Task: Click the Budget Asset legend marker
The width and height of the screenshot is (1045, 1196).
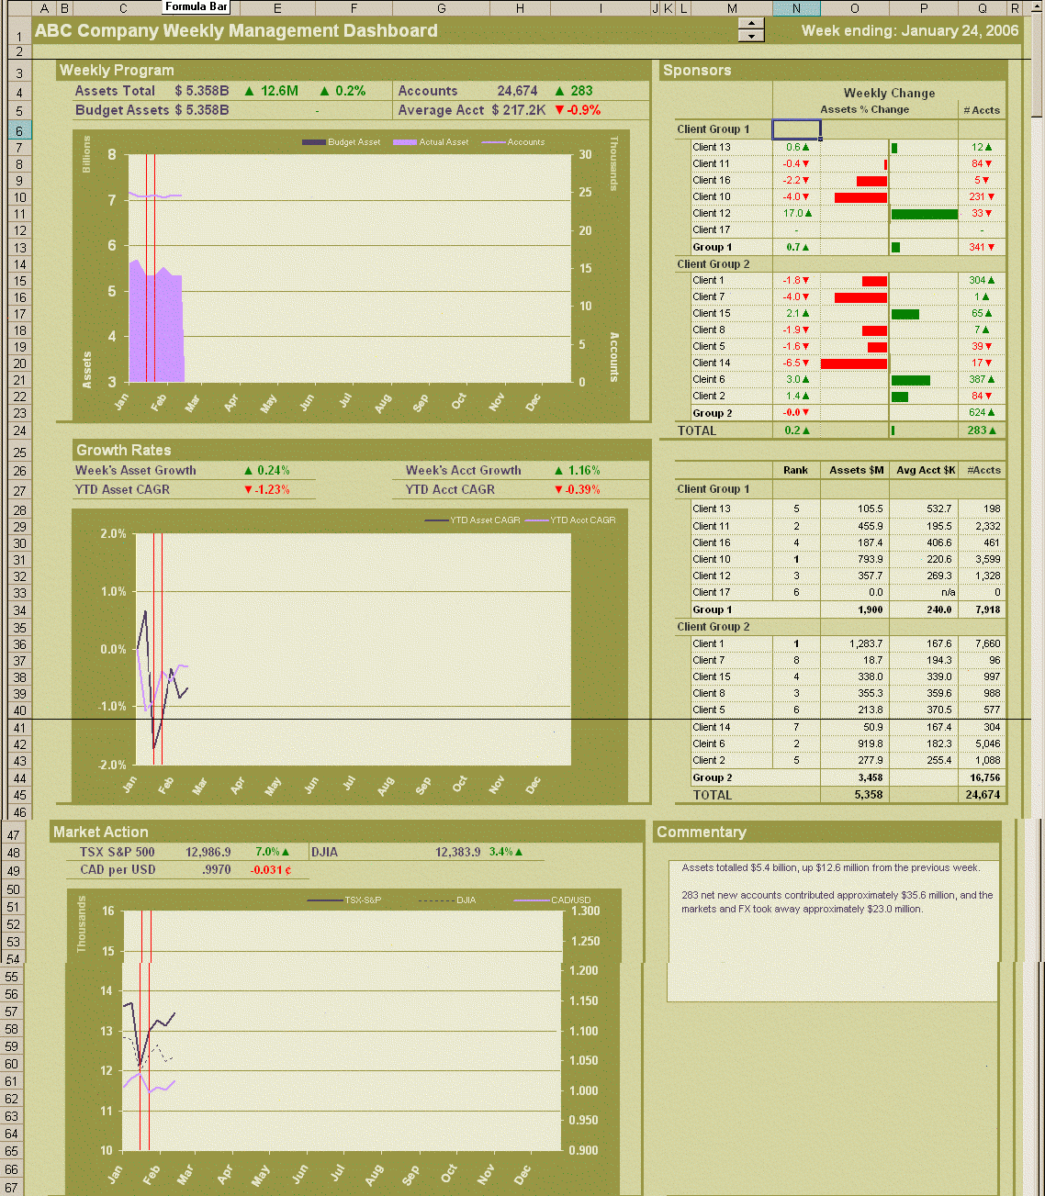Action: click(x=312, y=142)
